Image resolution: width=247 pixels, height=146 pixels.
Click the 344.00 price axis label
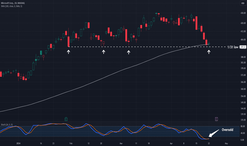[x=243, y=108]
